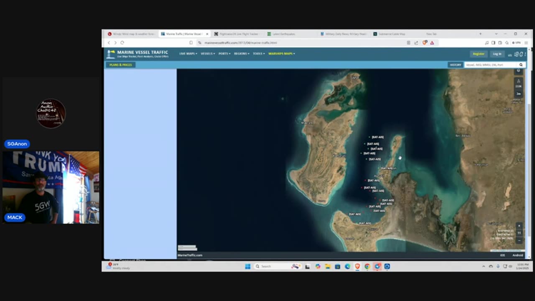Viewport: 535px width, 301px height.
Task: Click the map zoom-out minus button
Action: pyautogui.click(x=519, y=240)
